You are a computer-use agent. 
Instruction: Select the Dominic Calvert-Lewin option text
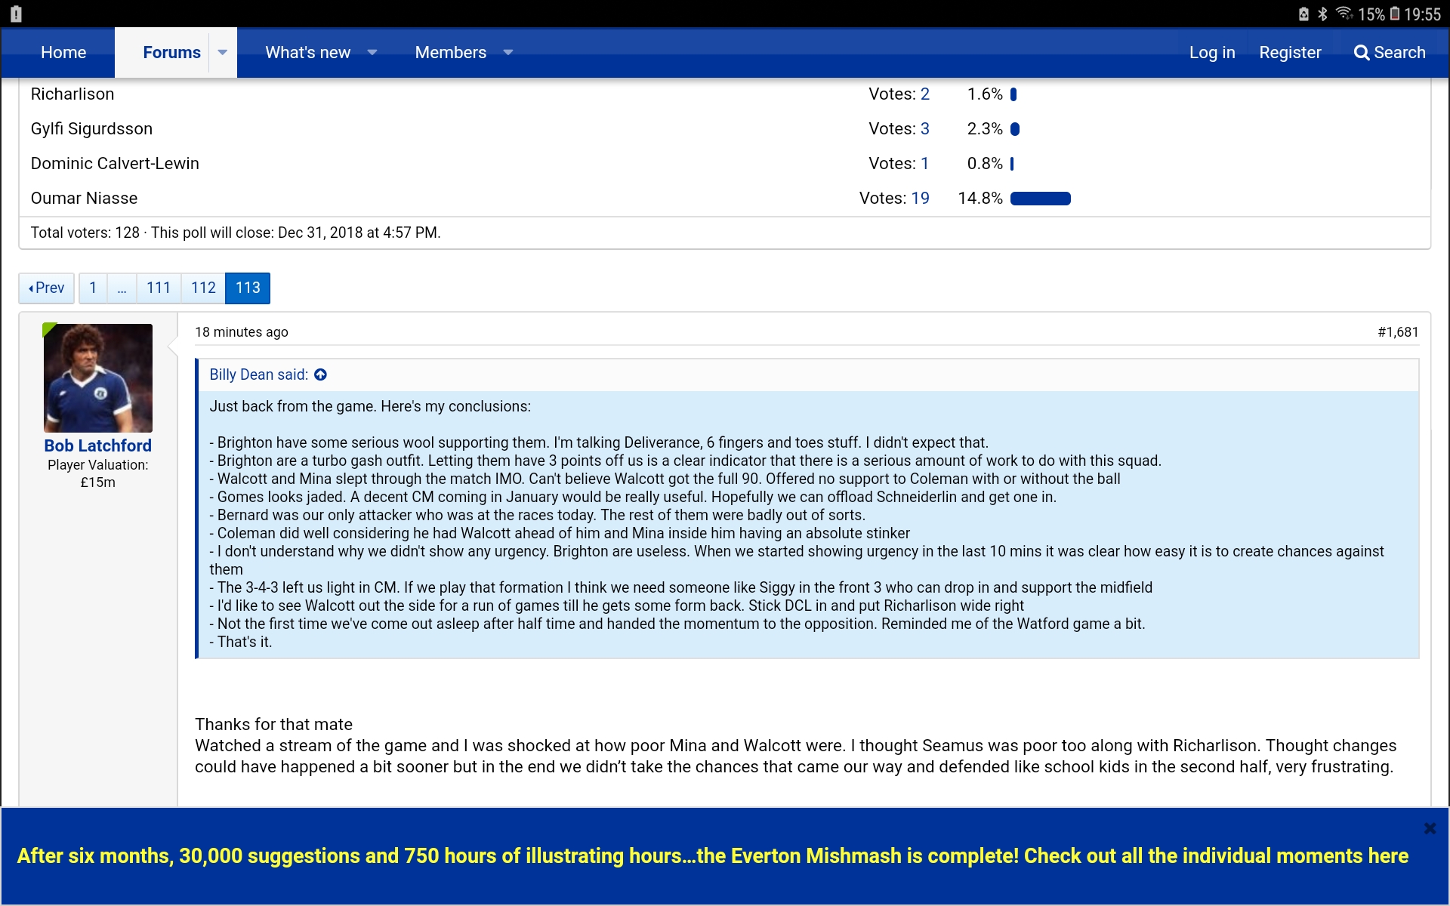pyautogui.click(x=115, y=164)
